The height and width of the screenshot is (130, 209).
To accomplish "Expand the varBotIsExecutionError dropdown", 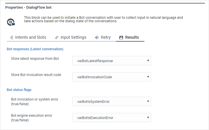I will pos(111,118).
